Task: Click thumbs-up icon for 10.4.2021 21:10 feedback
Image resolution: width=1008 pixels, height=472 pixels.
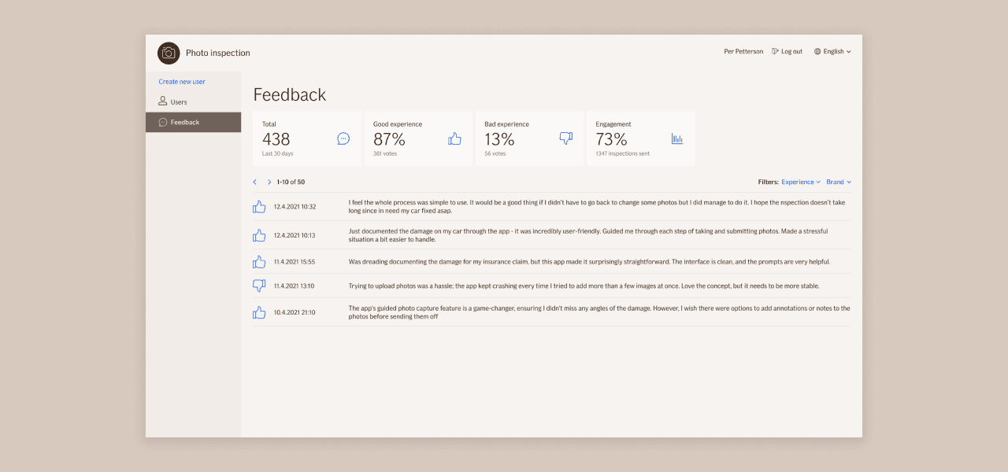Action: click(259, 312)
